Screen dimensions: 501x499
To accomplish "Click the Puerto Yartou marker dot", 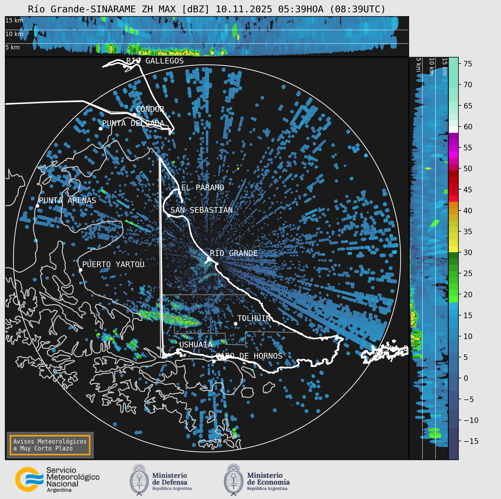I will (x=80, y=270).
